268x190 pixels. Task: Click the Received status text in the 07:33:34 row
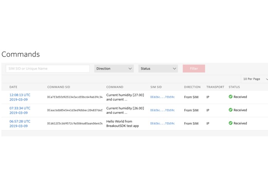pos(240,110)
